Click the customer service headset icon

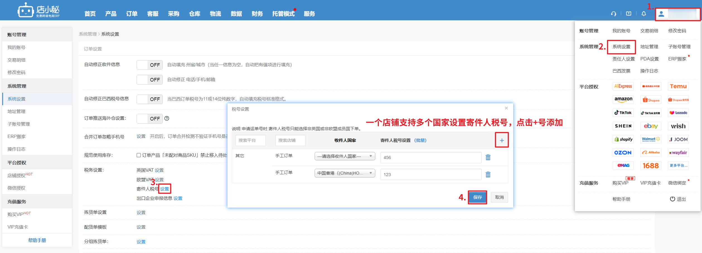614,14
